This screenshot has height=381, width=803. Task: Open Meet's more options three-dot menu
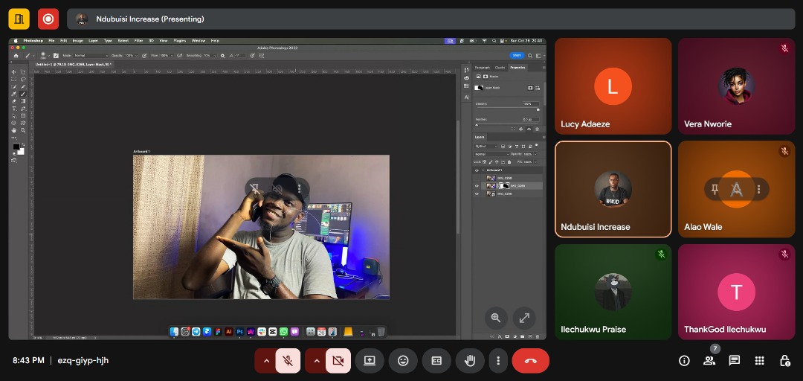click(x=497, y=360)
